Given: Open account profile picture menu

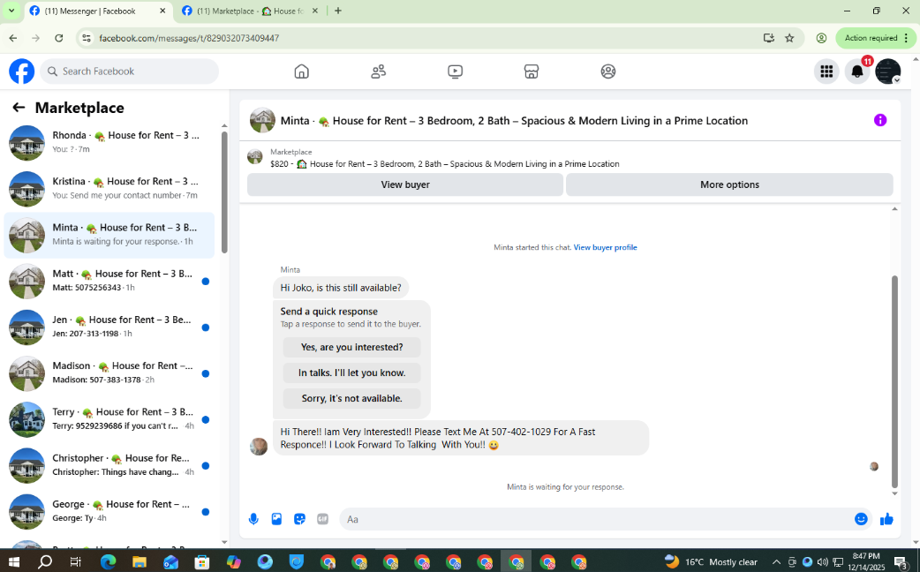Looking at the screenshot, I should point(887,71).
